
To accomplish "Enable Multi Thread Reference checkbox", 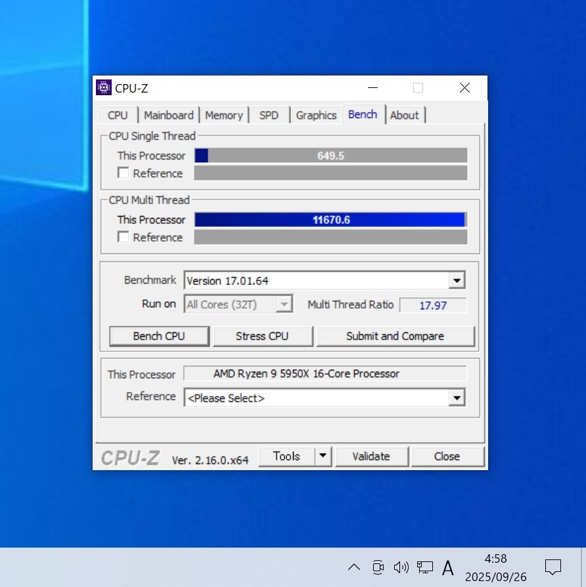I will 123,237.
